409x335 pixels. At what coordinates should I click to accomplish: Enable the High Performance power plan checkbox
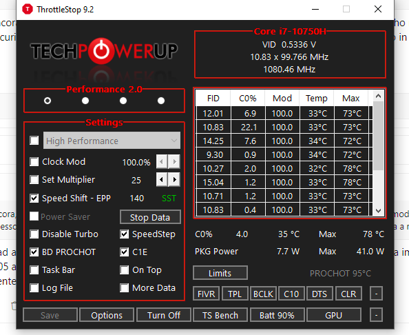coord(34,140)
